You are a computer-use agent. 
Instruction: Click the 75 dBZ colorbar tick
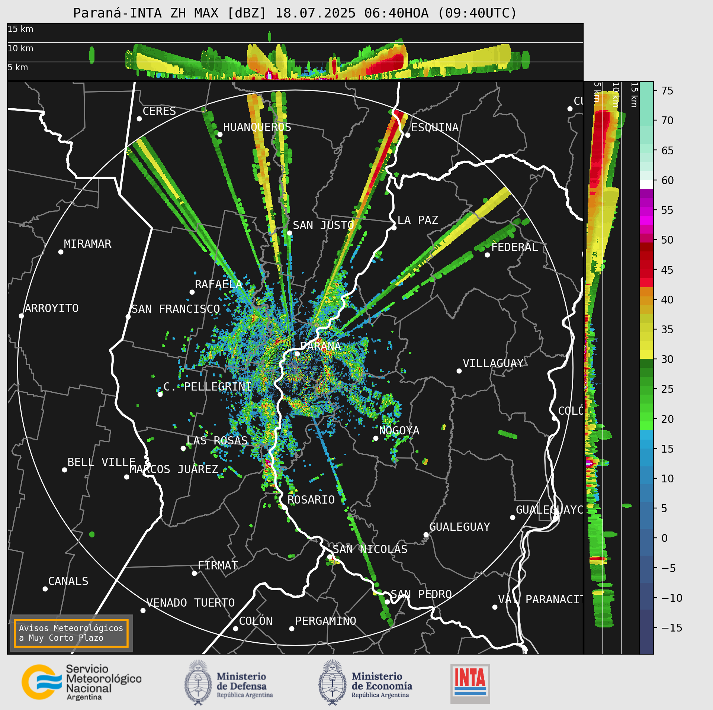click(x=667, y=91)
